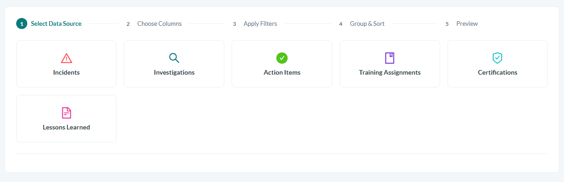This screenshot has width=564, height=182.
Task: Select the Incidents card label
Action: point(67,72)
